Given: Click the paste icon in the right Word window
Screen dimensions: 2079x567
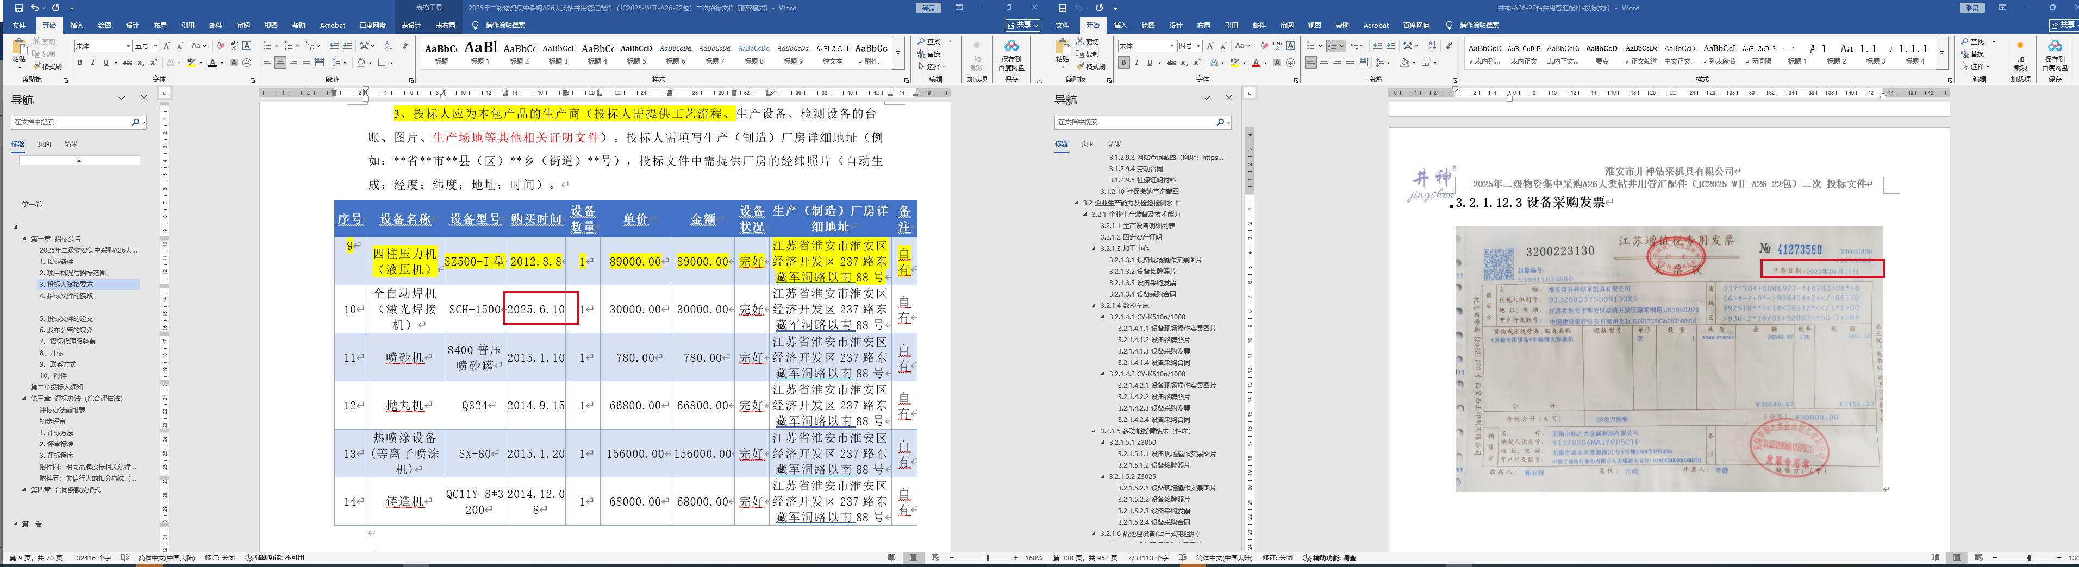Looking at the screenshot, I should pyautogui.click(x=1062, y=50).
